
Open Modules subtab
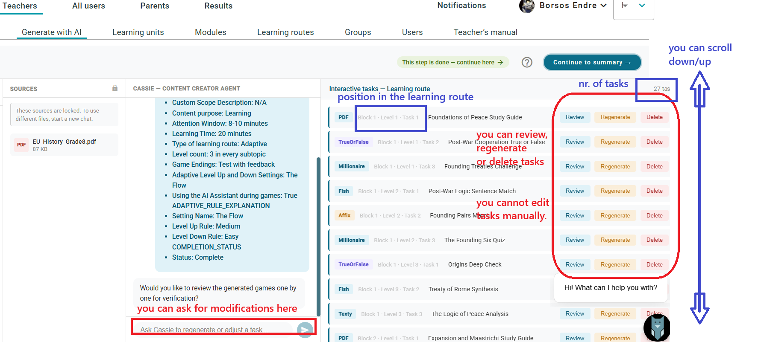211,32
